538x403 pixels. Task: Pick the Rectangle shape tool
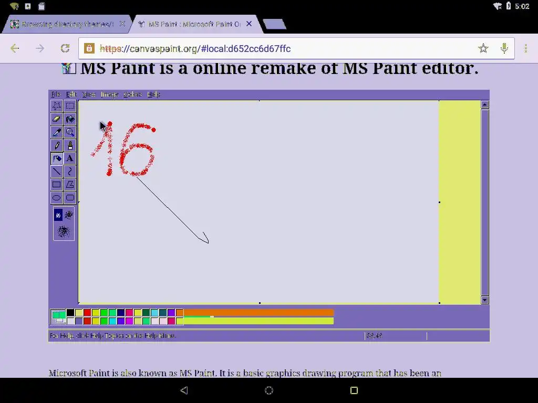pos(57,185)
